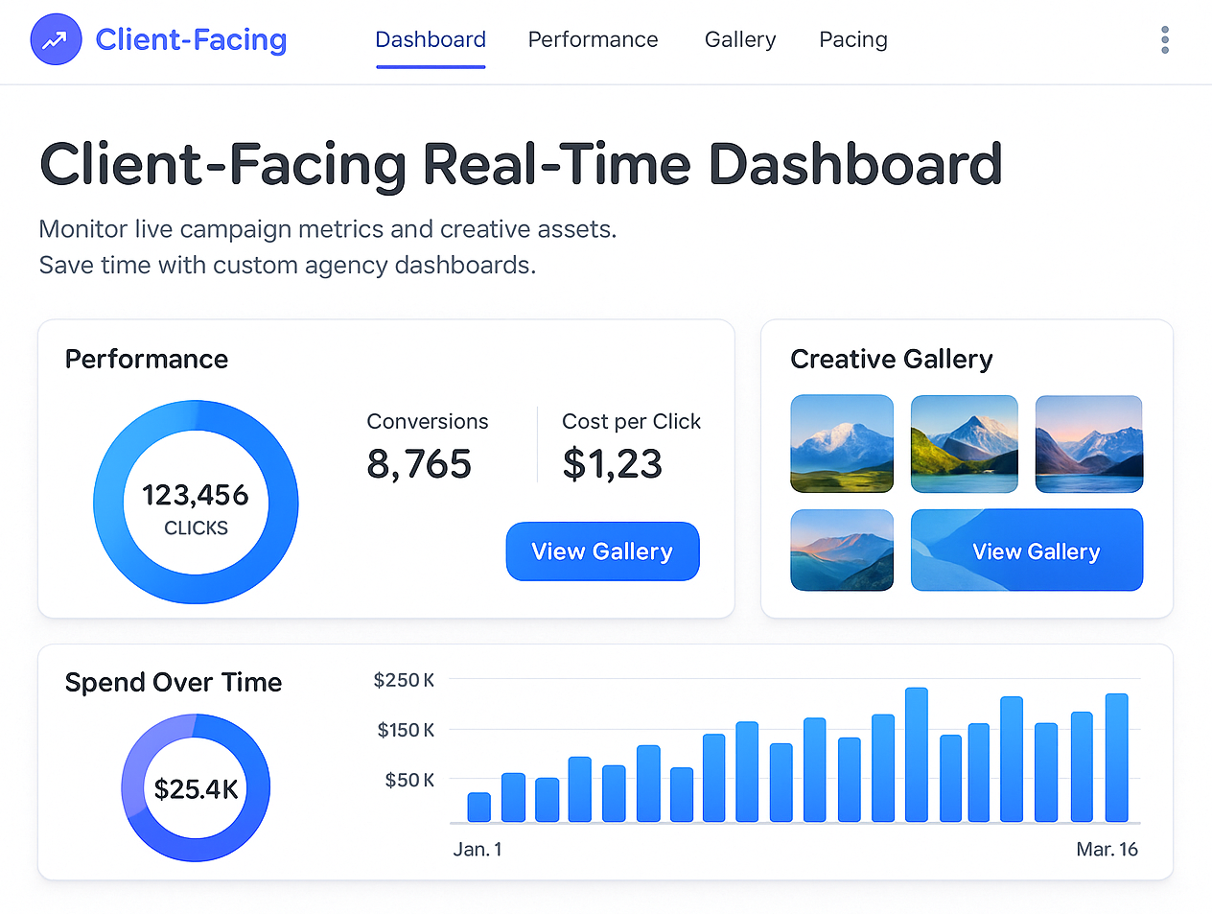
Task: Select the tallest bar in Spend Over Time
Action: (916, 753)
